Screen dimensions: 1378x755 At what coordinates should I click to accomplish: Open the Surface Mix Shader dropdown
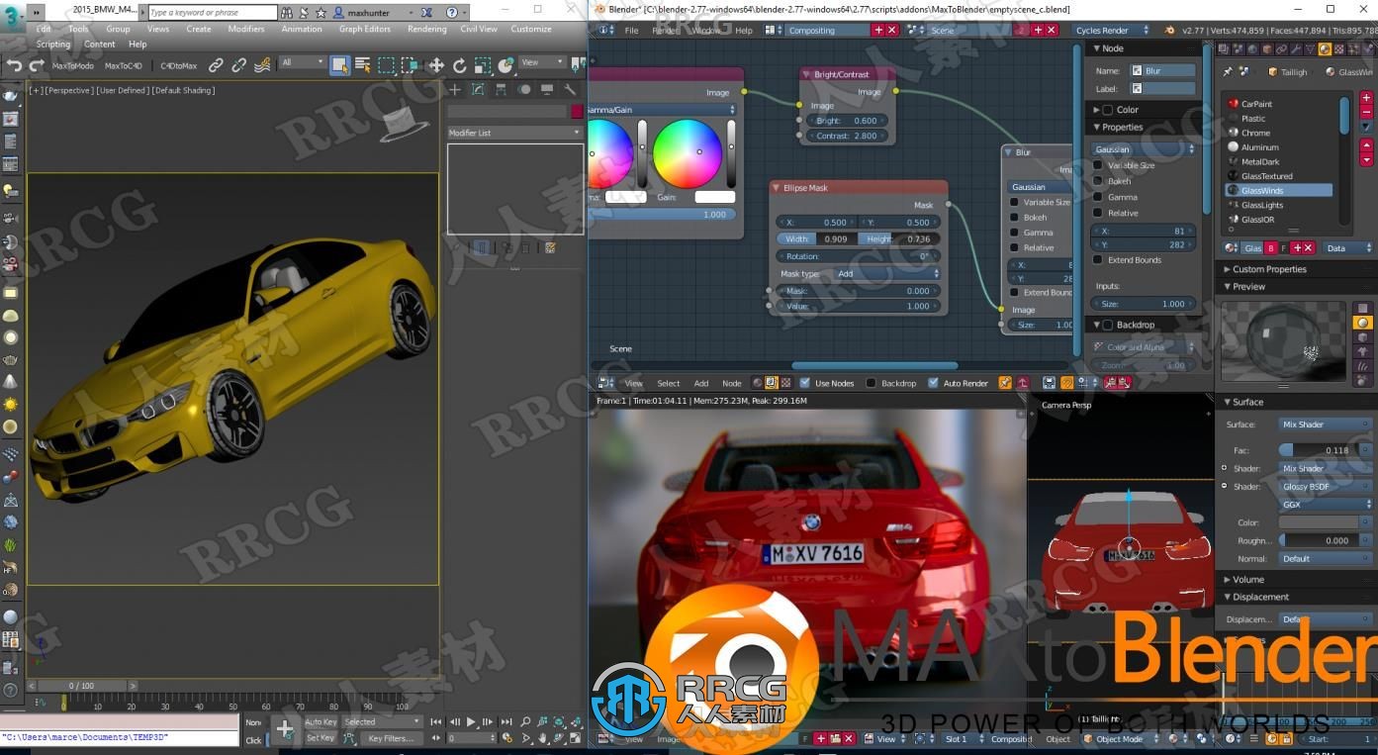pos(1326,425)
